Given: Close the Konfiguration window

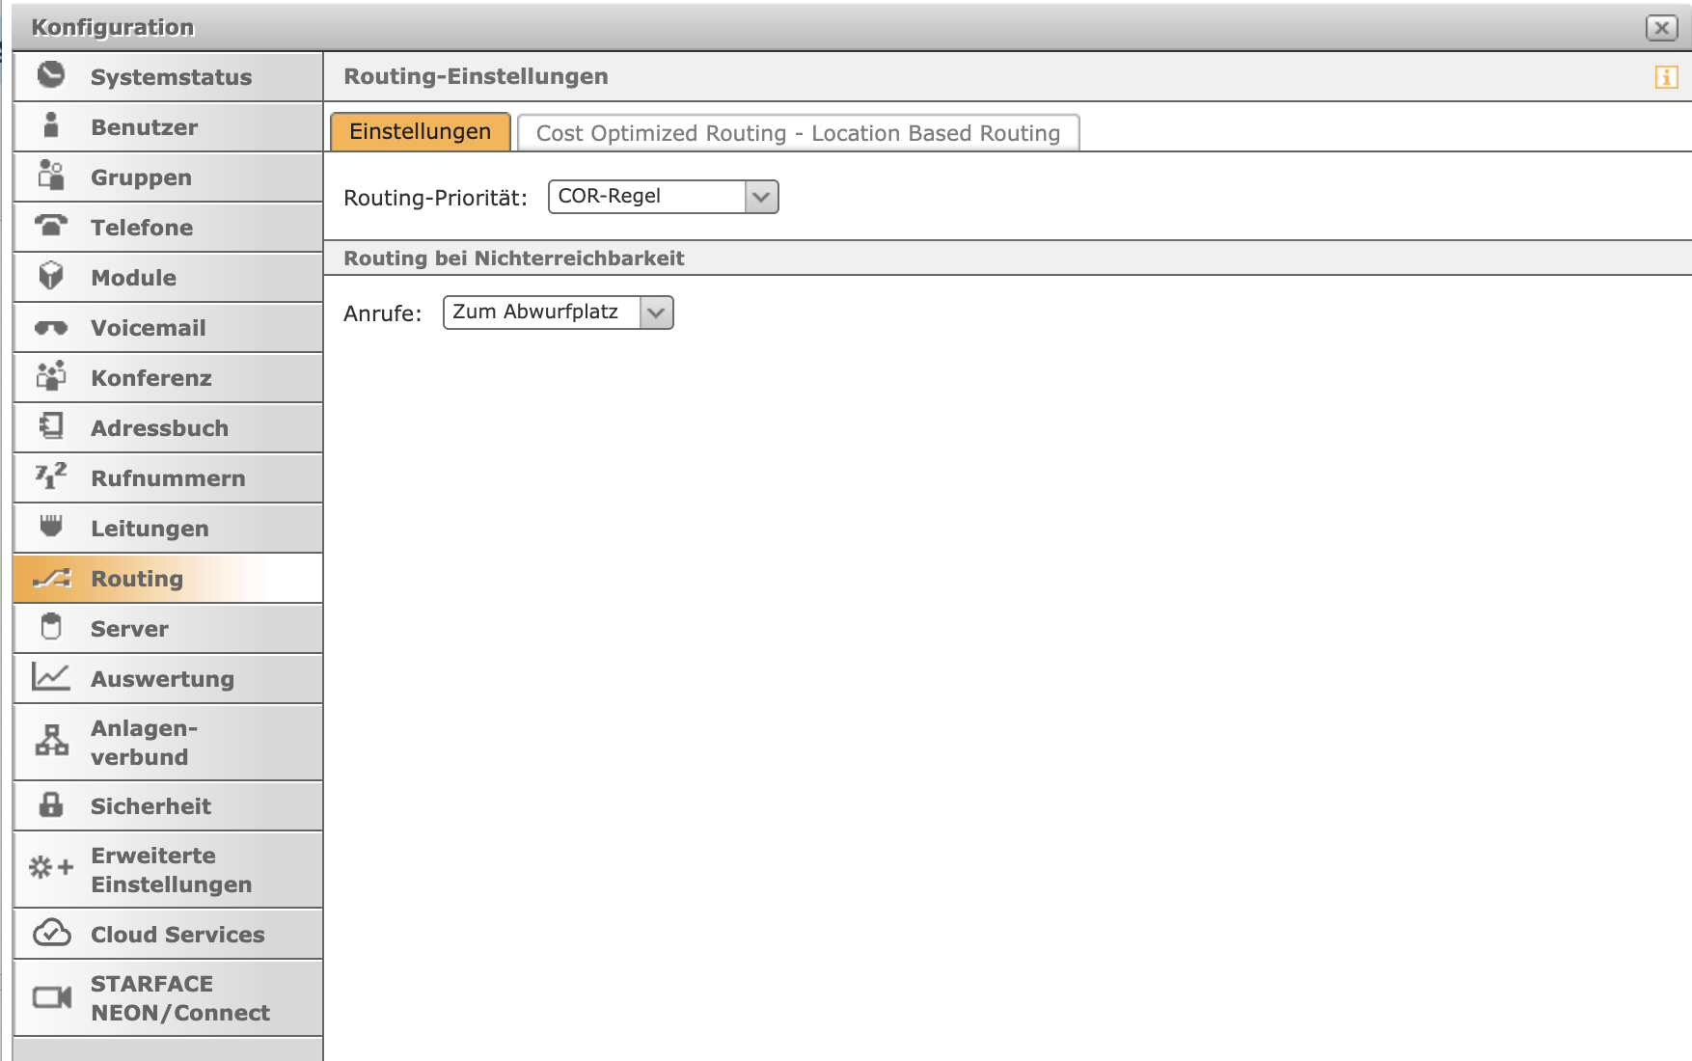Looking at the screenshot, I should [1662, 28].
